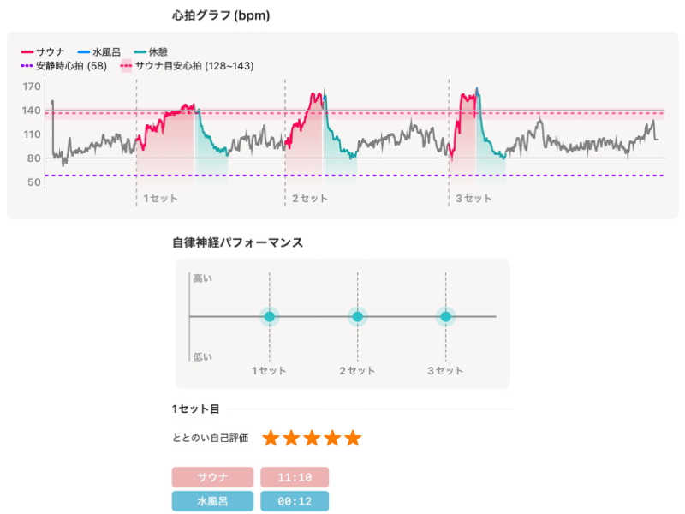
Task: Click the 1セット marker on heart graph
Action: 160,199
